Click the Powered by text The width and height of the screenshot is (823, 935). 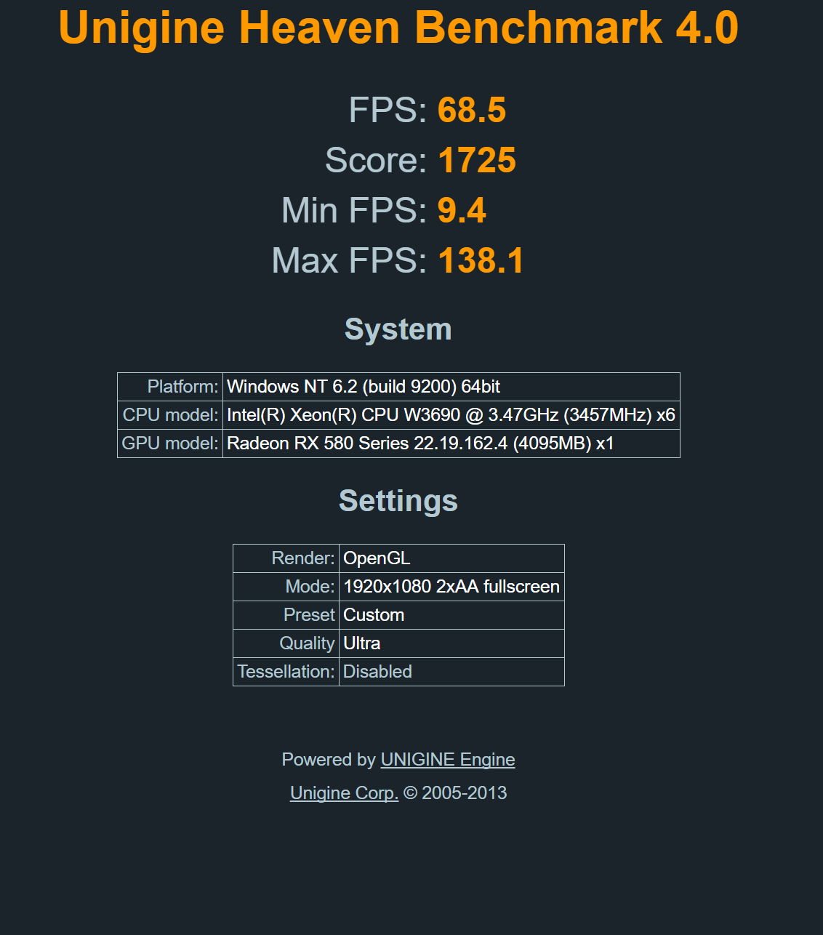pos(329,760)
